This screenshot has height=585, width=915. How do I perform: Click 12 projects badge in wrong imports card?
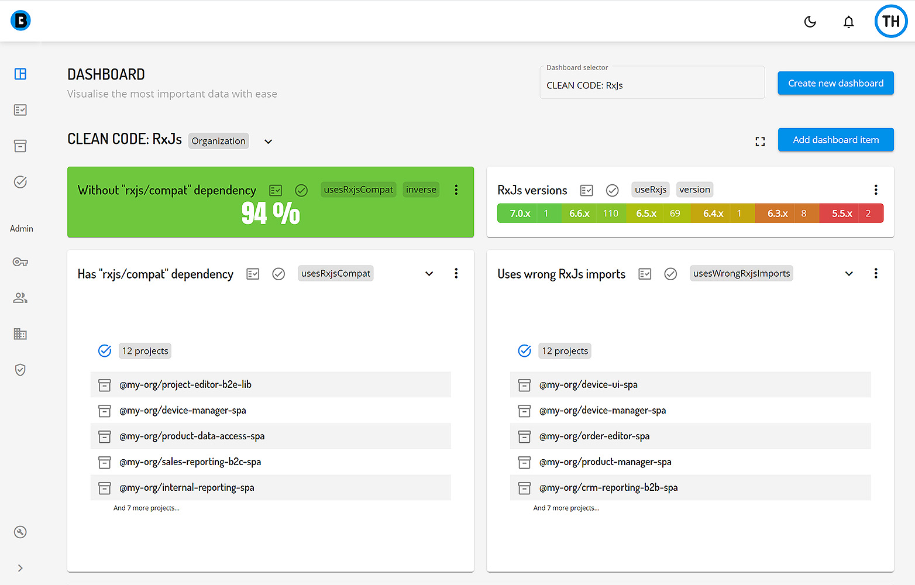(565, 351)
